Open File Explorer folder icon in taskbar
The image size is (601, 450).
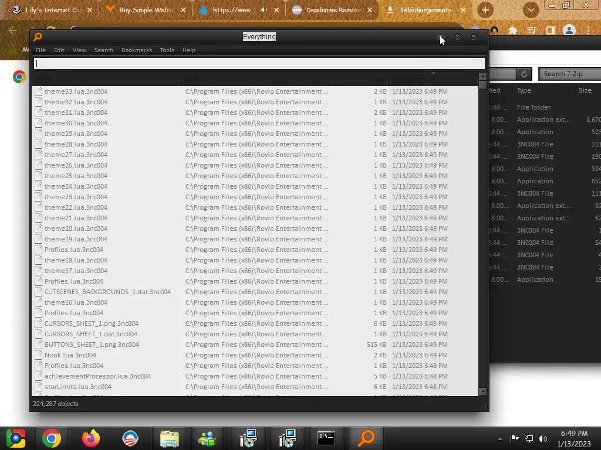point(170,438)
